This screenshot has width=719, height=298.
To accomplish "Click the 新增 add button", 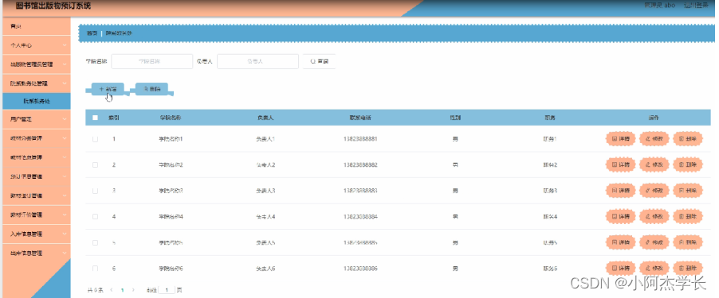I will tap(108, 89).
